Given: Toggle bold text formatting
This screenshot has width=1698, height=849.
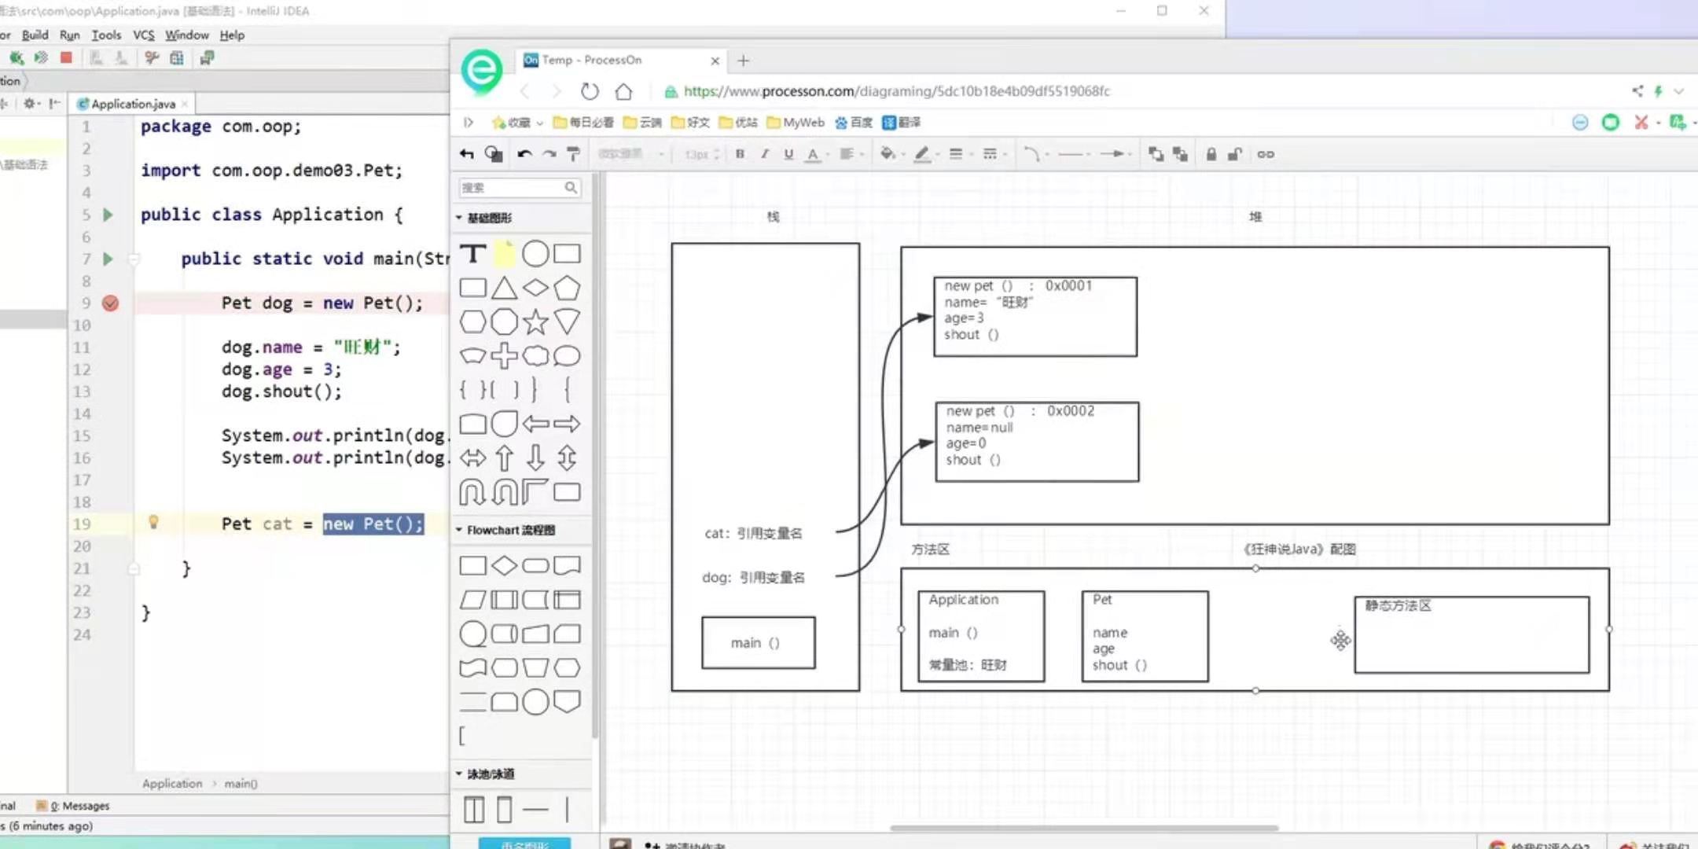Looking at the screenshot, I should (740, 154).
